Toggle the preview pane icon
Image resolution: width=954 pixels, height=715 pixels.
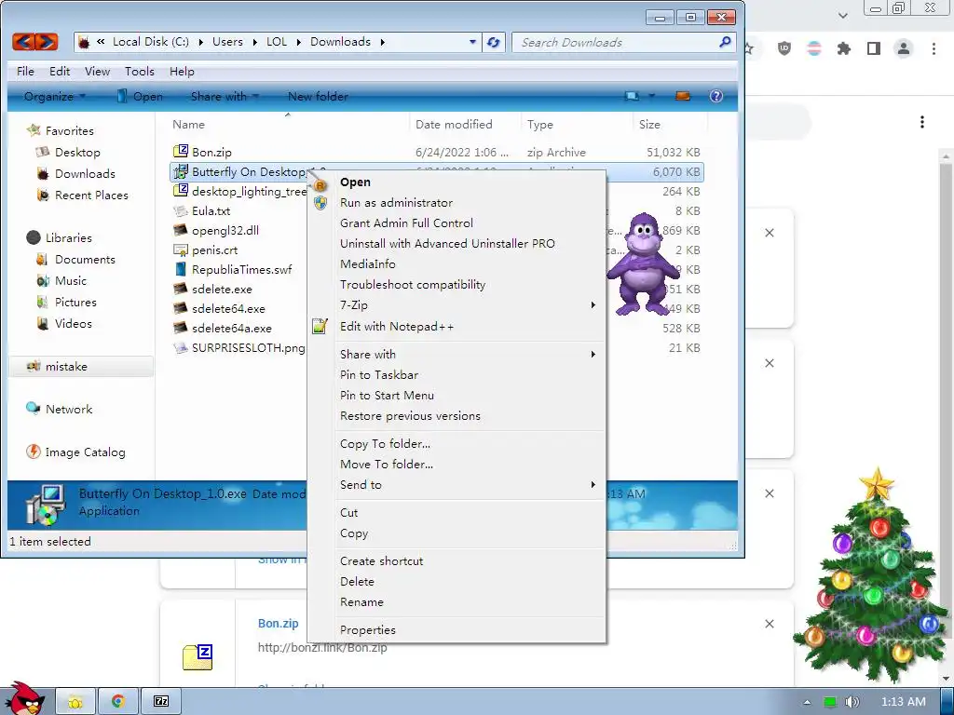coord(683,96)
